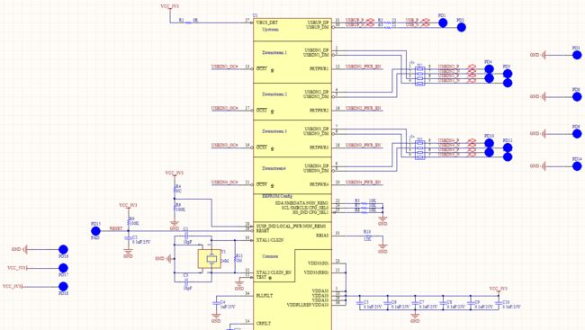Click the USBDN1_PWR_EN net label

(x=364, y=67)
